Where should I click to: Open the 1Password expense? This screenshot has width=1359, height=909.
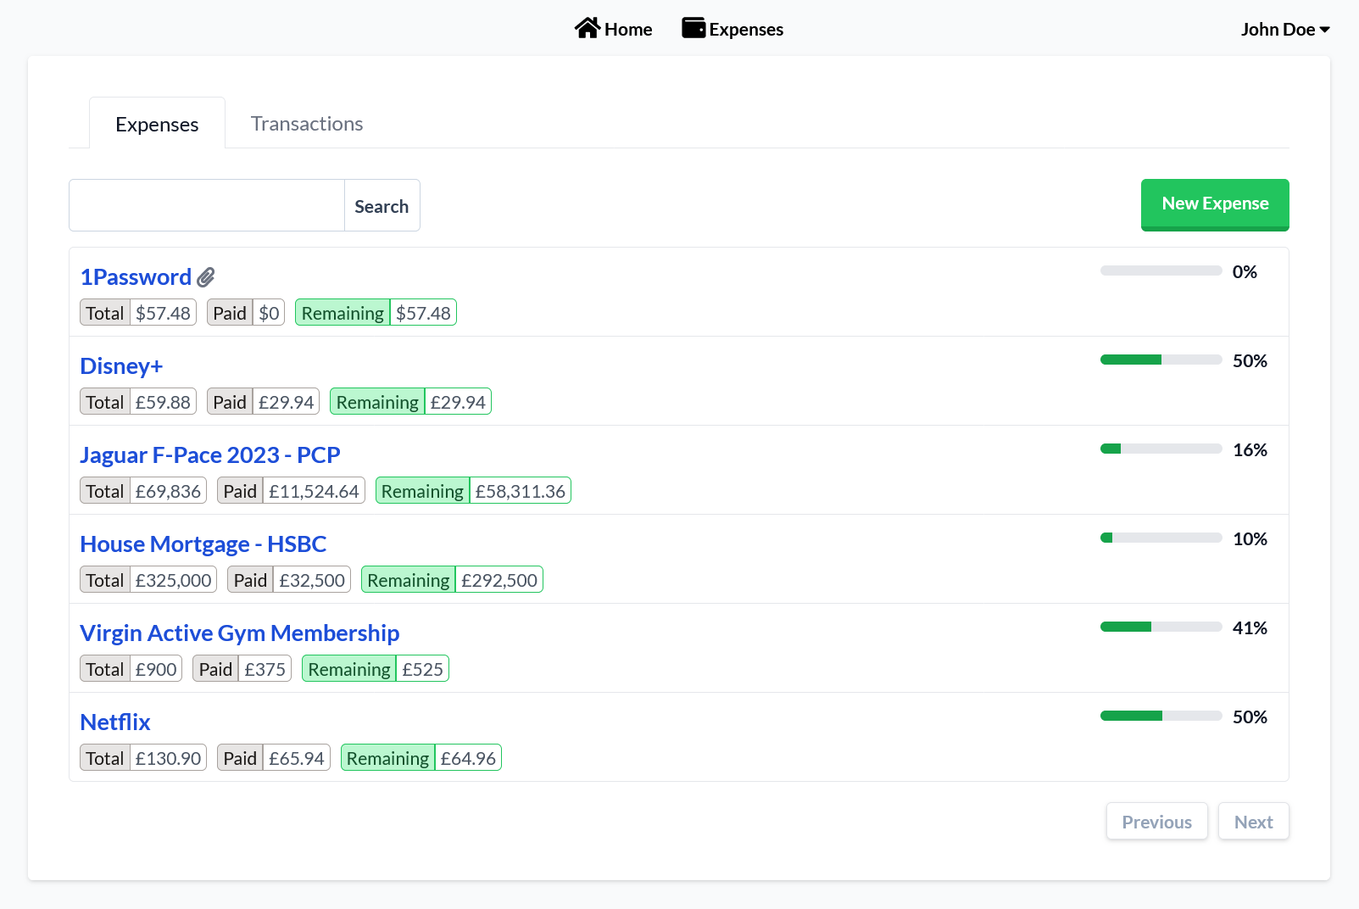[136, 277]
